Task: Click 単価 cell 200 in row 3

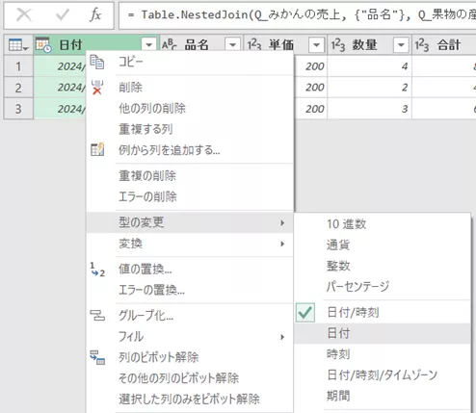Action: click(x=310, y=109)
